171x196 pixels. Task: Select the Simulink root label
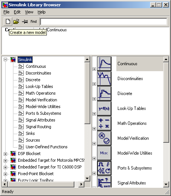pos(25,60)
